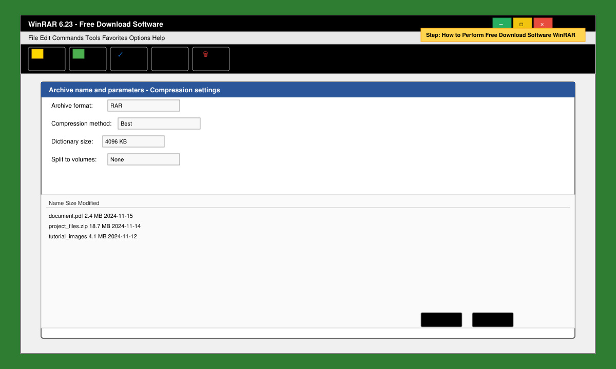This screenshot has width=616, height=369.
Task: Minimize the WinRAR window with green button
Action: pyautogui.click(x=502, y=23)
